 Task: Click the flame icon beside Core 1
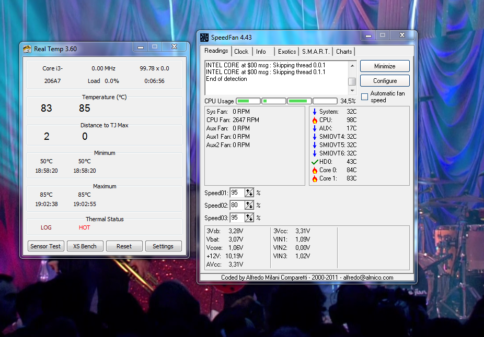coord(315,178)
